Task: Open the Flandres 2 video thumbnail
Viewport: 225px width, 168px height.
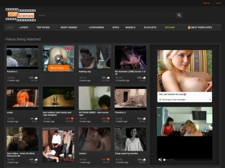Action: coord(130,98)
